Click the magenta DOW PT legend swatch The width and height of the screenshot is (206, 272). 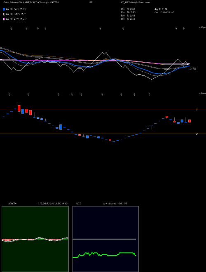(4, 19)
